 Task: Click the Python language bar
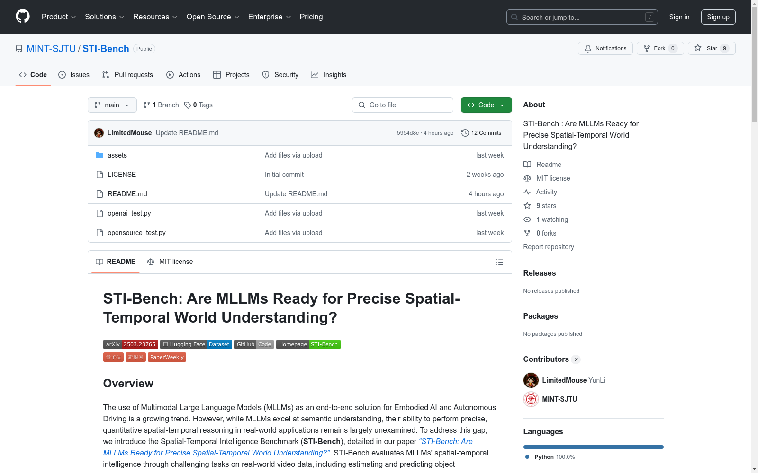pyautogui.click(x=593, y=447)
